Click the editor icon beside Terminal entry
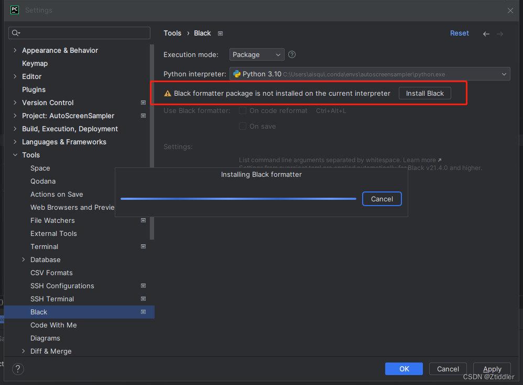 tap(143, 246)
